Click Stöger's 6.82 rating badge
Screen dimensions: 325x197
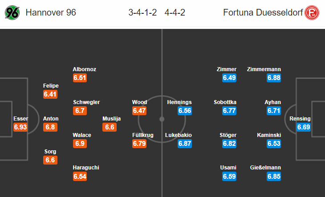coord(229,143)
